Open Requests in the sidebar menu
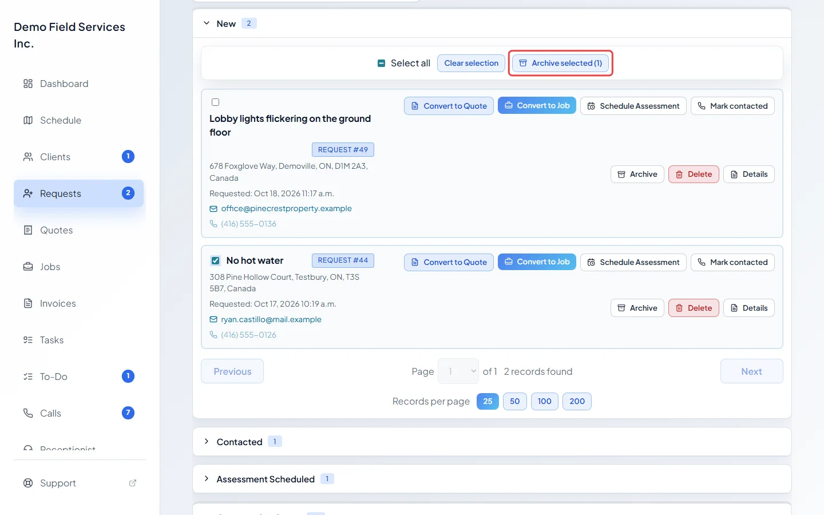Viewport: 824px width, 515px height. 79,193
